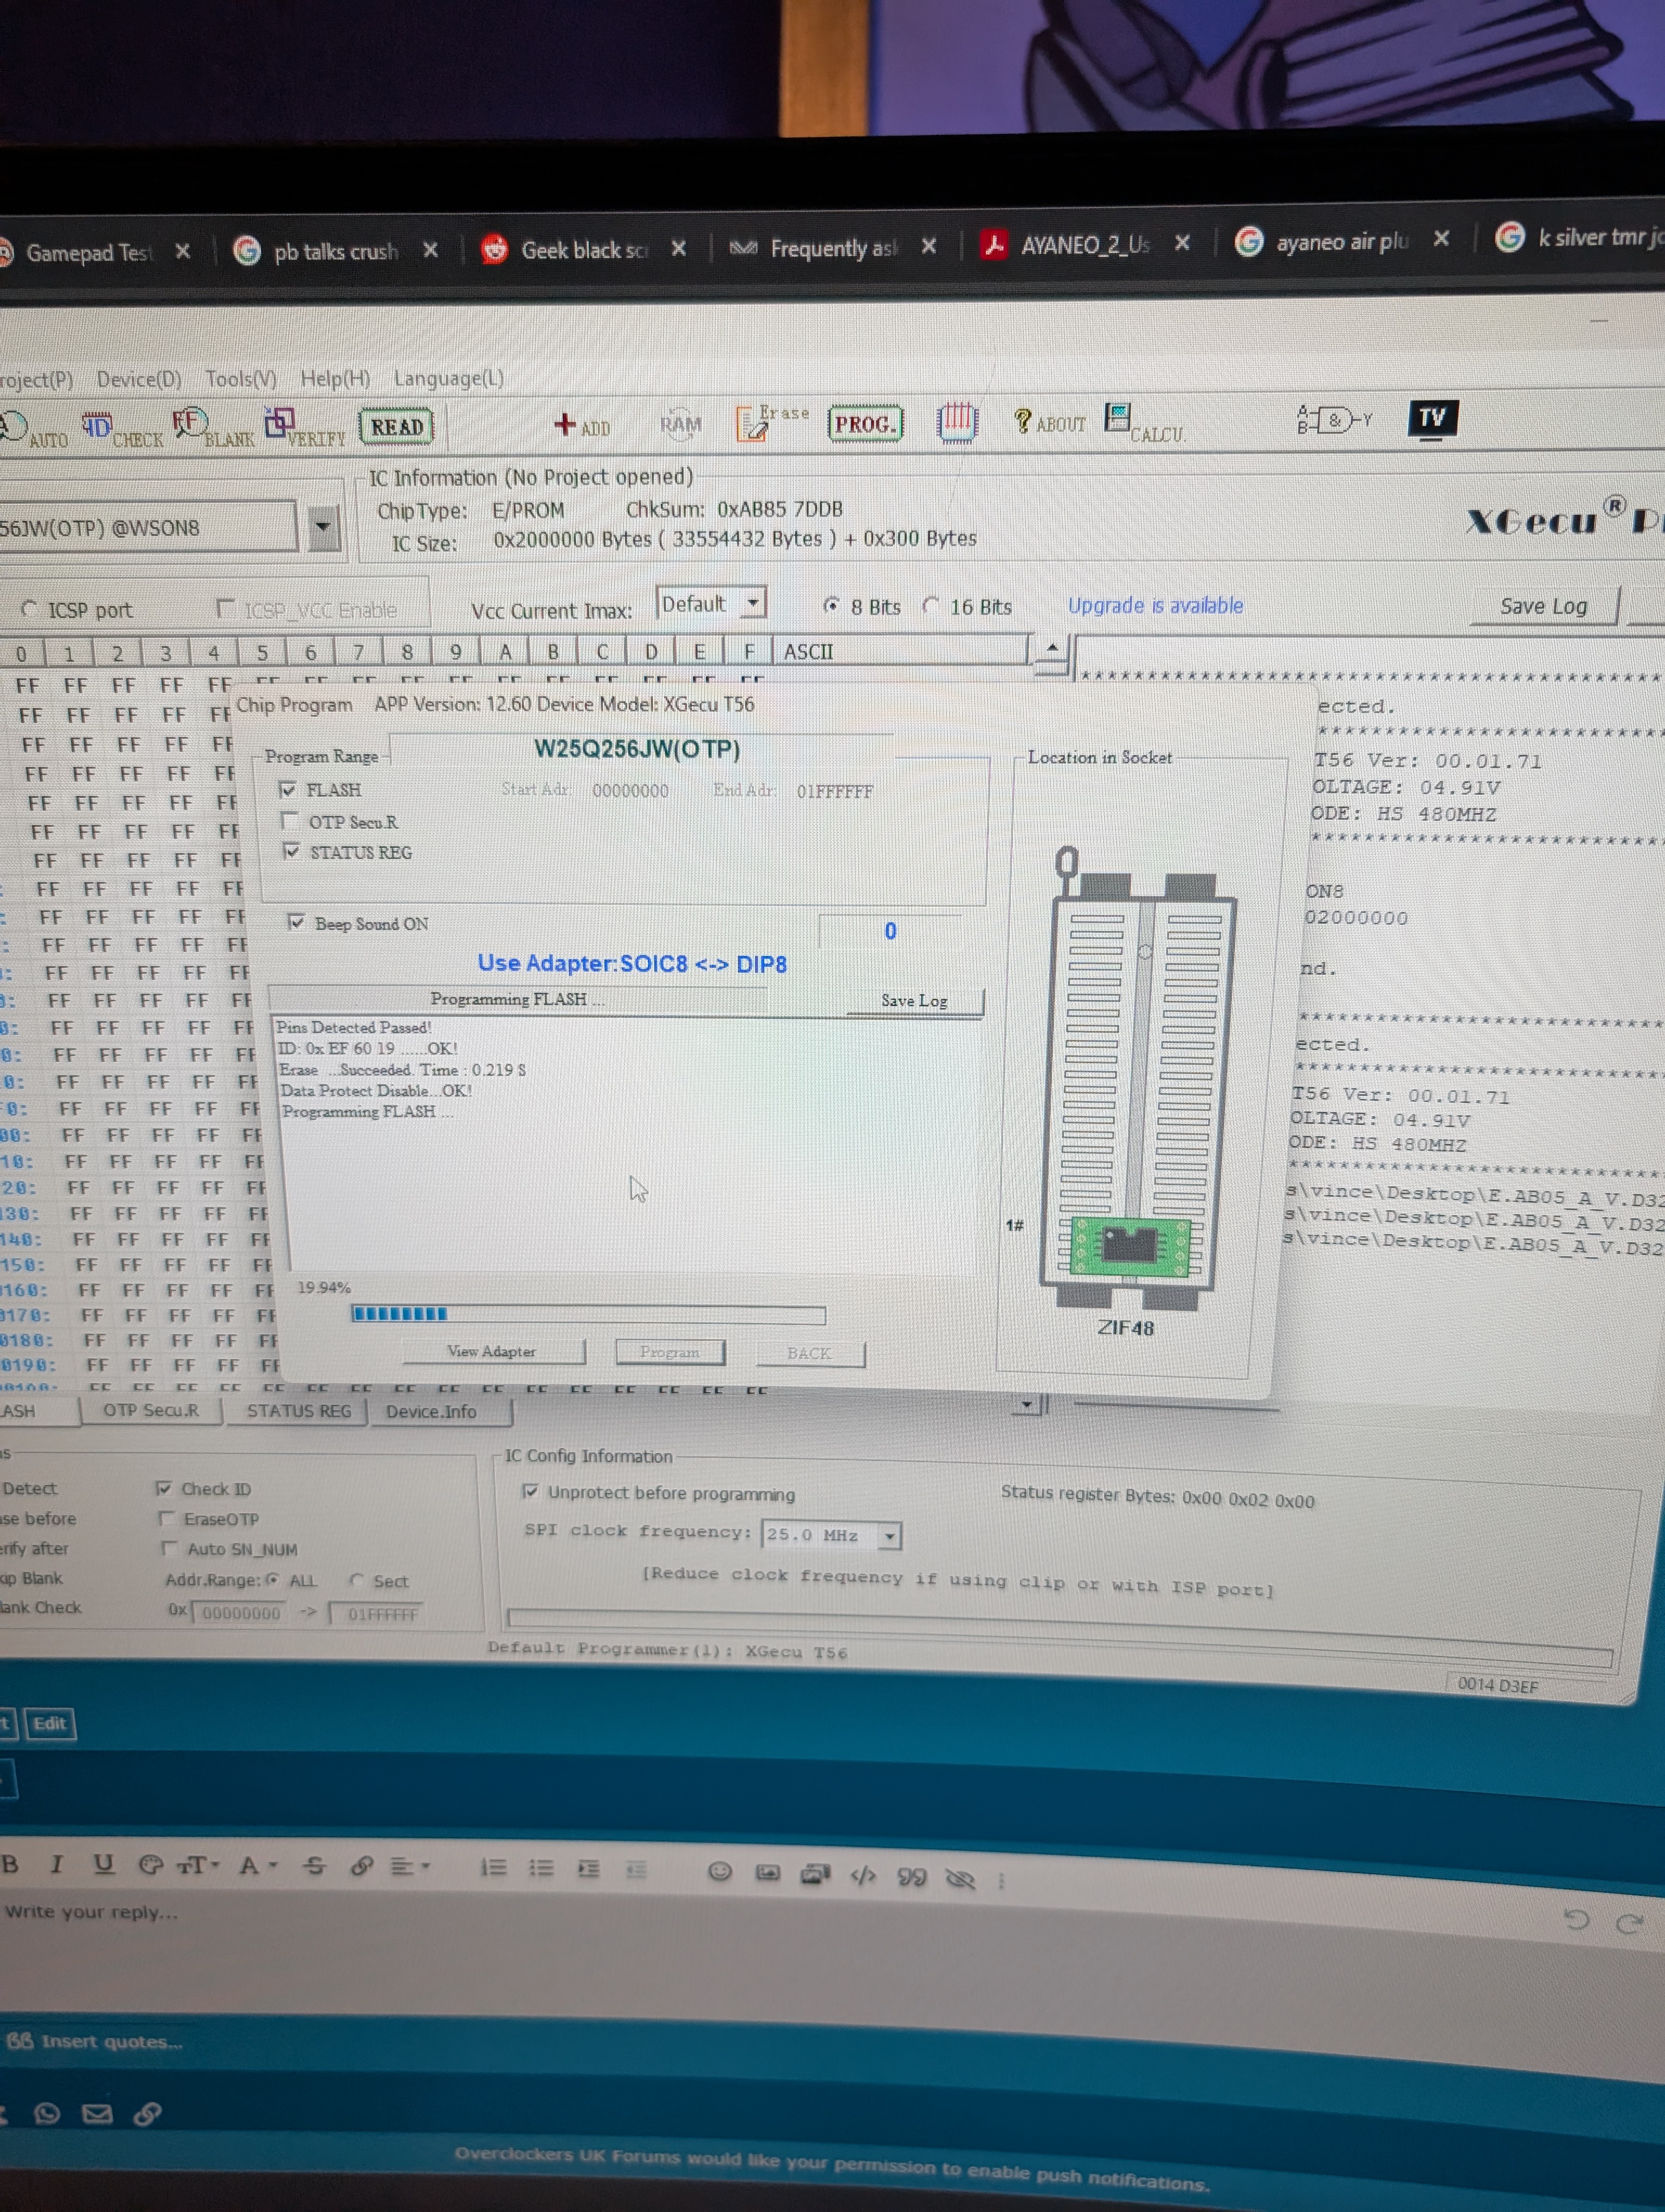Toggle underline in forum reply editor

(103, 1864)
